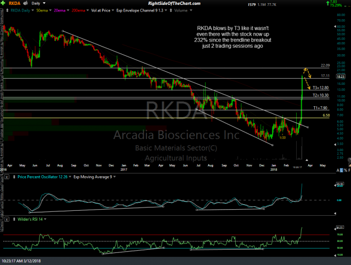The image size is (351, 265).
Task: Click the PPO value bubble on right axis
Action: click(340, 184)
